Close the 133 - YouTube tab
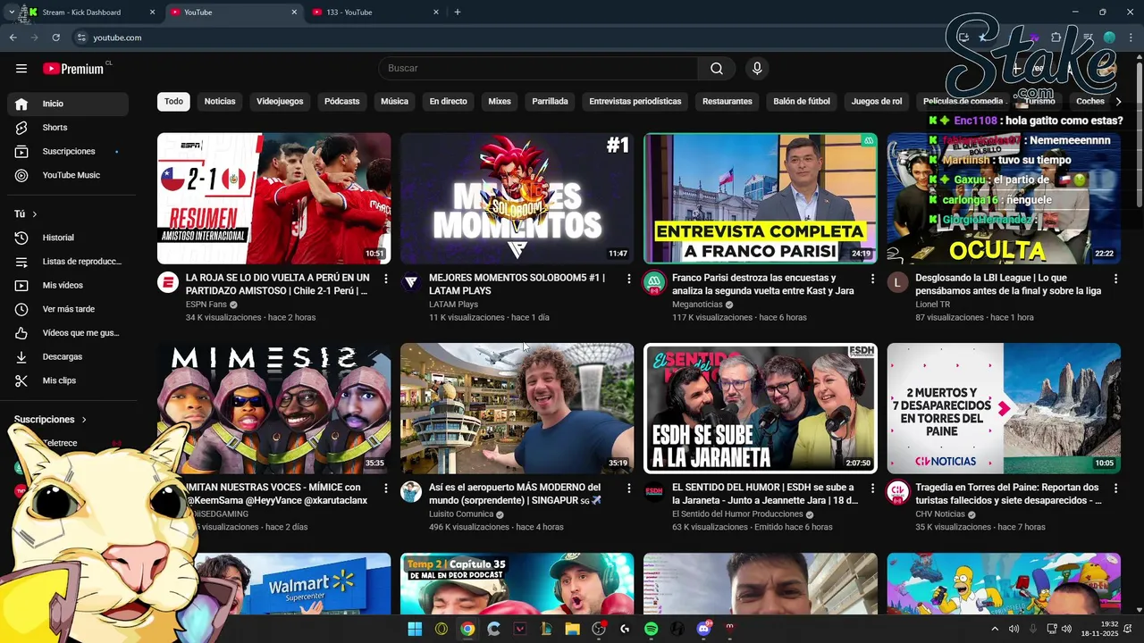This screenshot has height=643, width=1144. 436,13
